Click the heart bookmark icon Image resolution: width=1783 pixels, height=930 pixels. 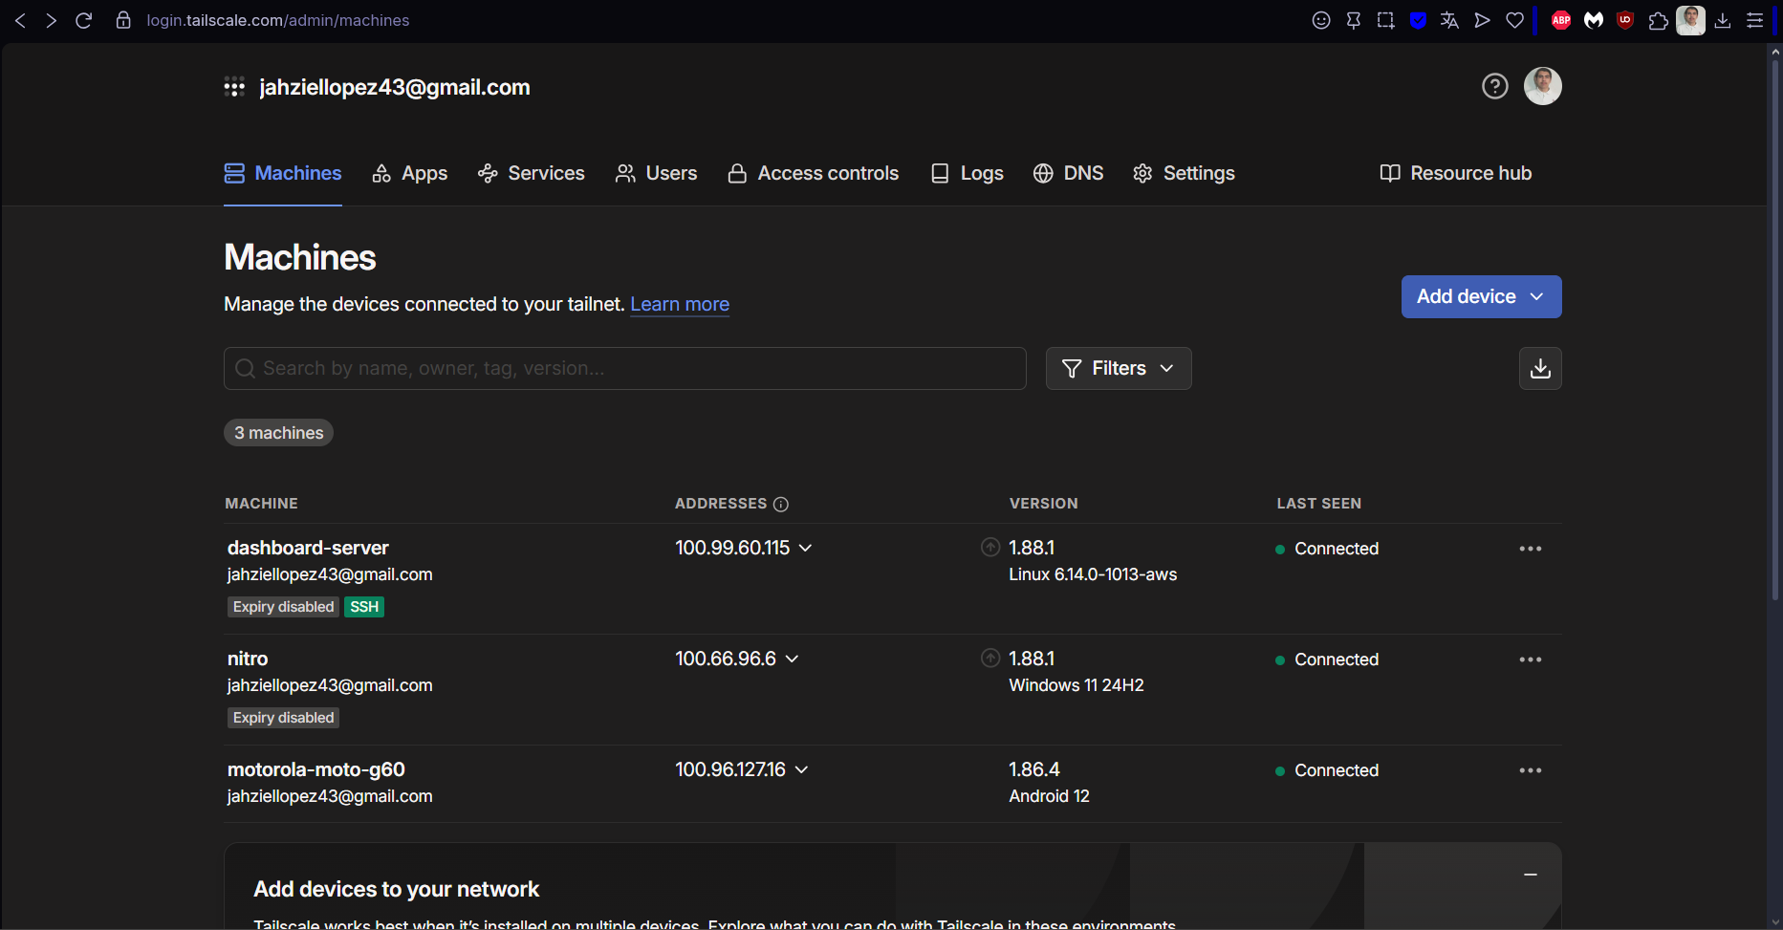[x=1514, y=20]
